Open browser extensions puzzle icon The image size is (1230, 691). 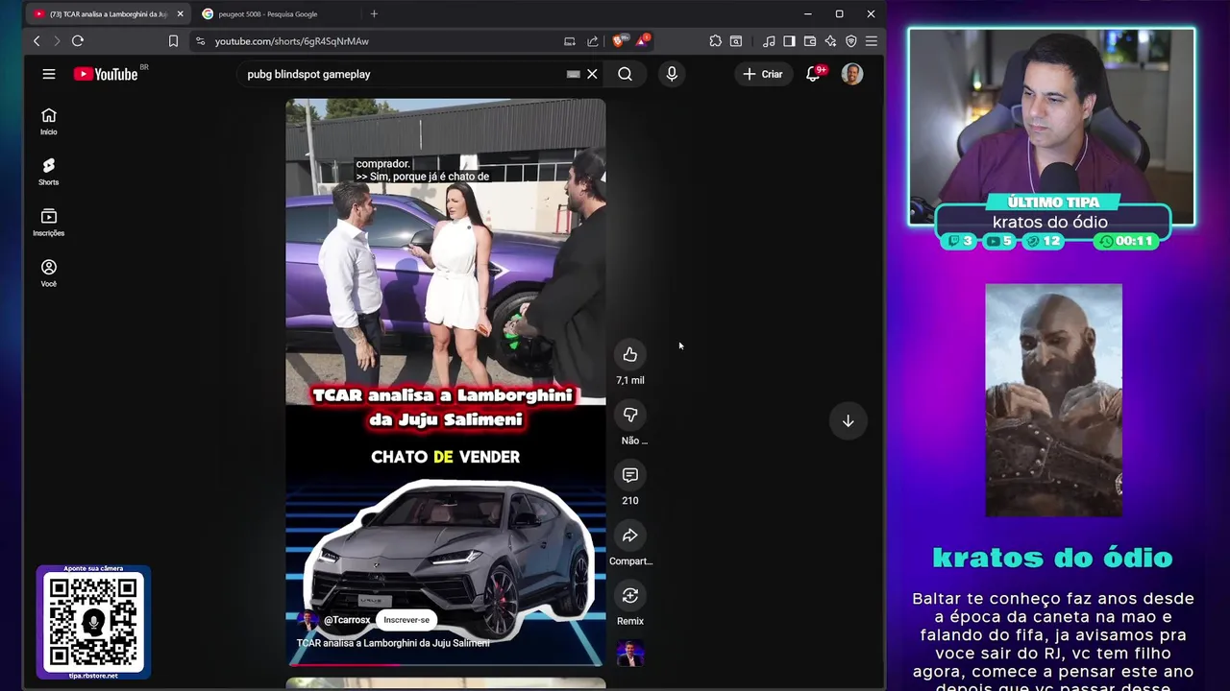(716, 41)
